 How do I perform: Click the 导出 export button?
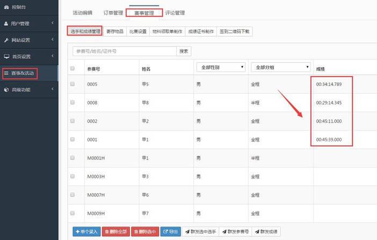[171, 232]
